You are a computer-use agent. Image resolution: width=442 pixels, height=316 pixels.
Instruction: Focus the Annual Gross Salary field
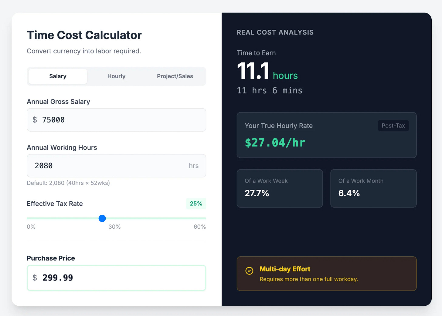(116, 120)
